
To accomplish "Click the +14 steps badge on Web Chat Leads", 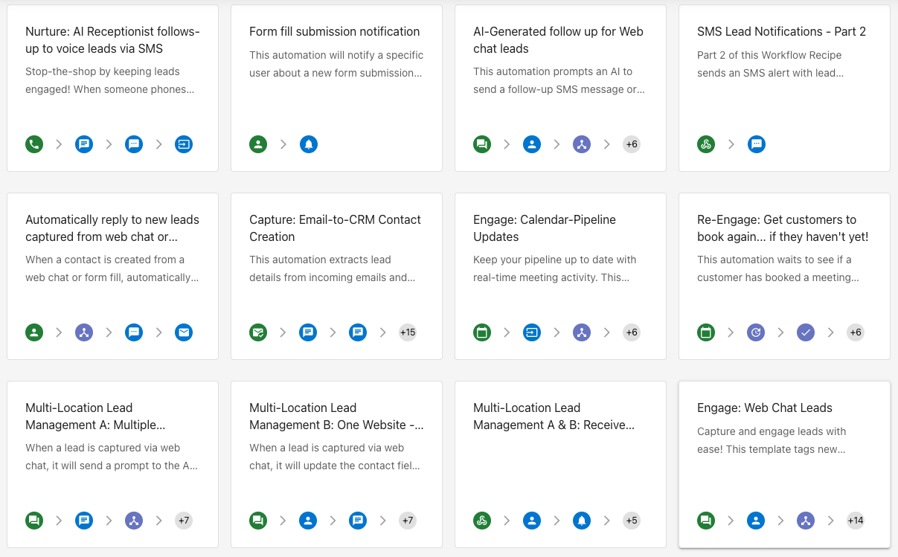I will [x=856, y=521].
